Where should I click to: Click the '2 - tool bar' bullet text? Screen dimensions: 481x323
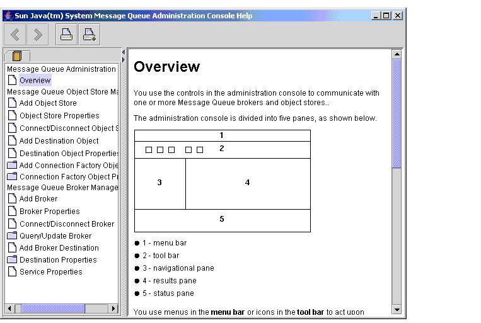click(161, 256)
